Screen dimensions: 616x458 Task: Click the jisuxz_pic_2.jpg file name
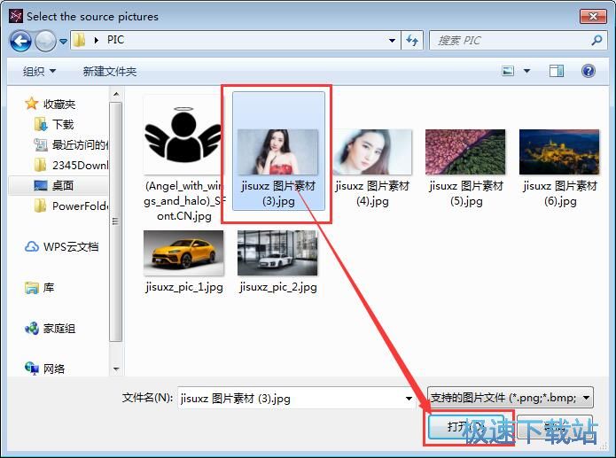click(x=278, y=287)
